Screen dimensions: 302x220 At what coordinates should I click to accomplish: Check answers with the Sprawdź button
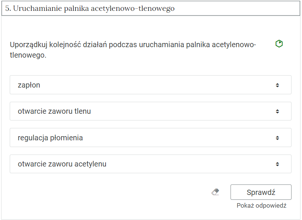pyautogui.click(x=261, y=192)
